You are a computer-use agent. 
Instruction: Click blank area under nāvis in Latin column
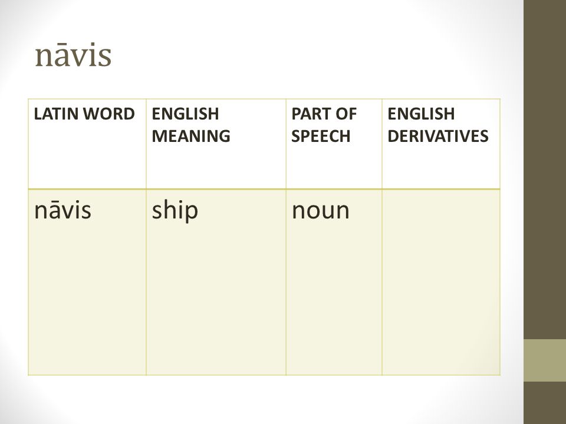[87, 299]
